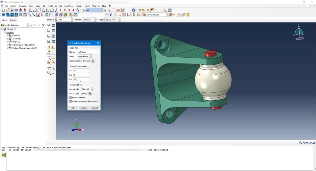Viewport: 316px width, 171px height.
Task: Click the Create Load Case icon
Action: click(x=49, y=41)
